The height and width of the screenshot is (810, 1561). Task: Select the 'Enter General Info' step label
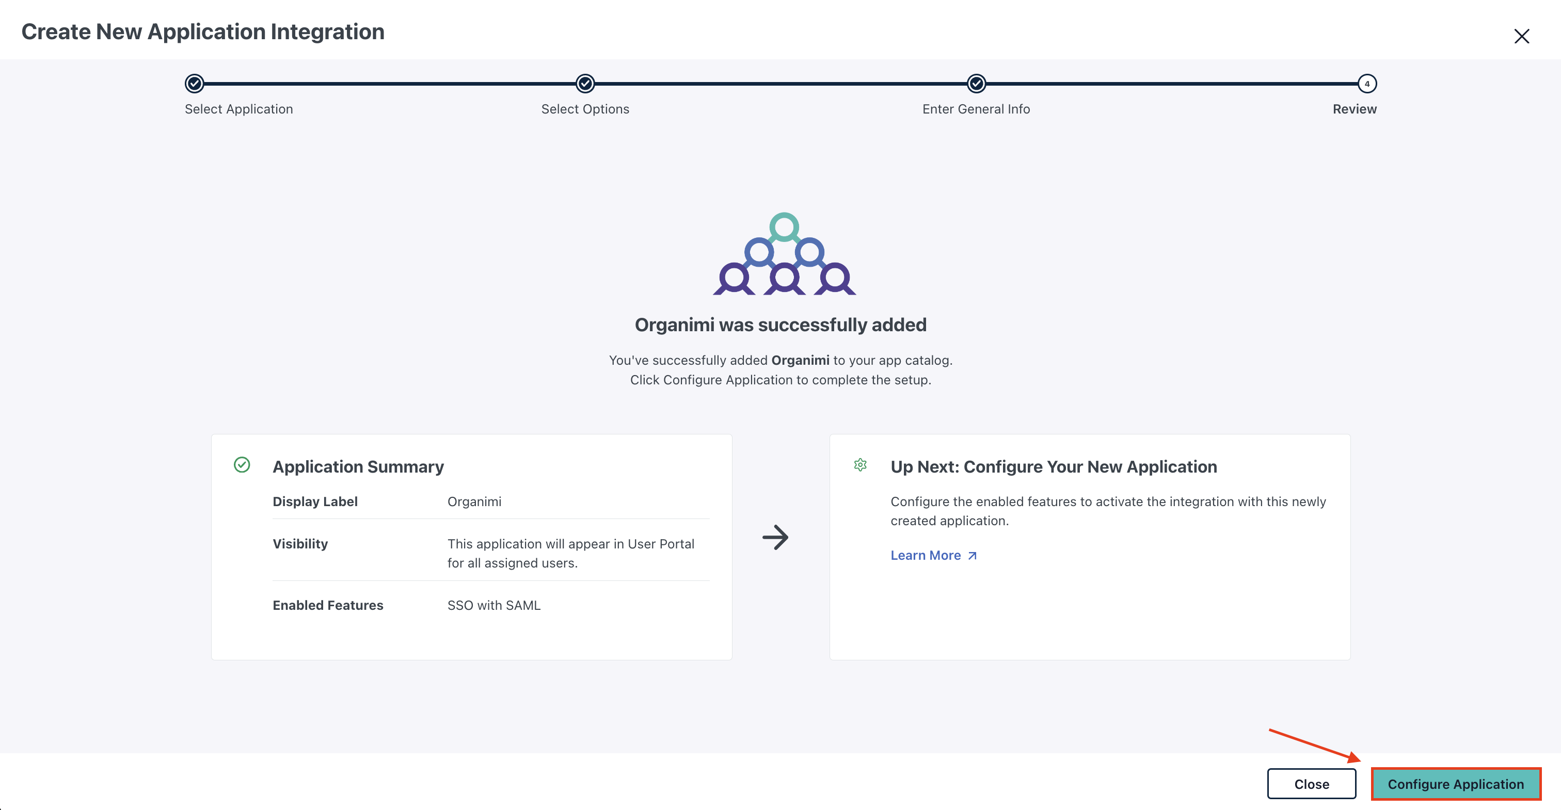[976, 109]
